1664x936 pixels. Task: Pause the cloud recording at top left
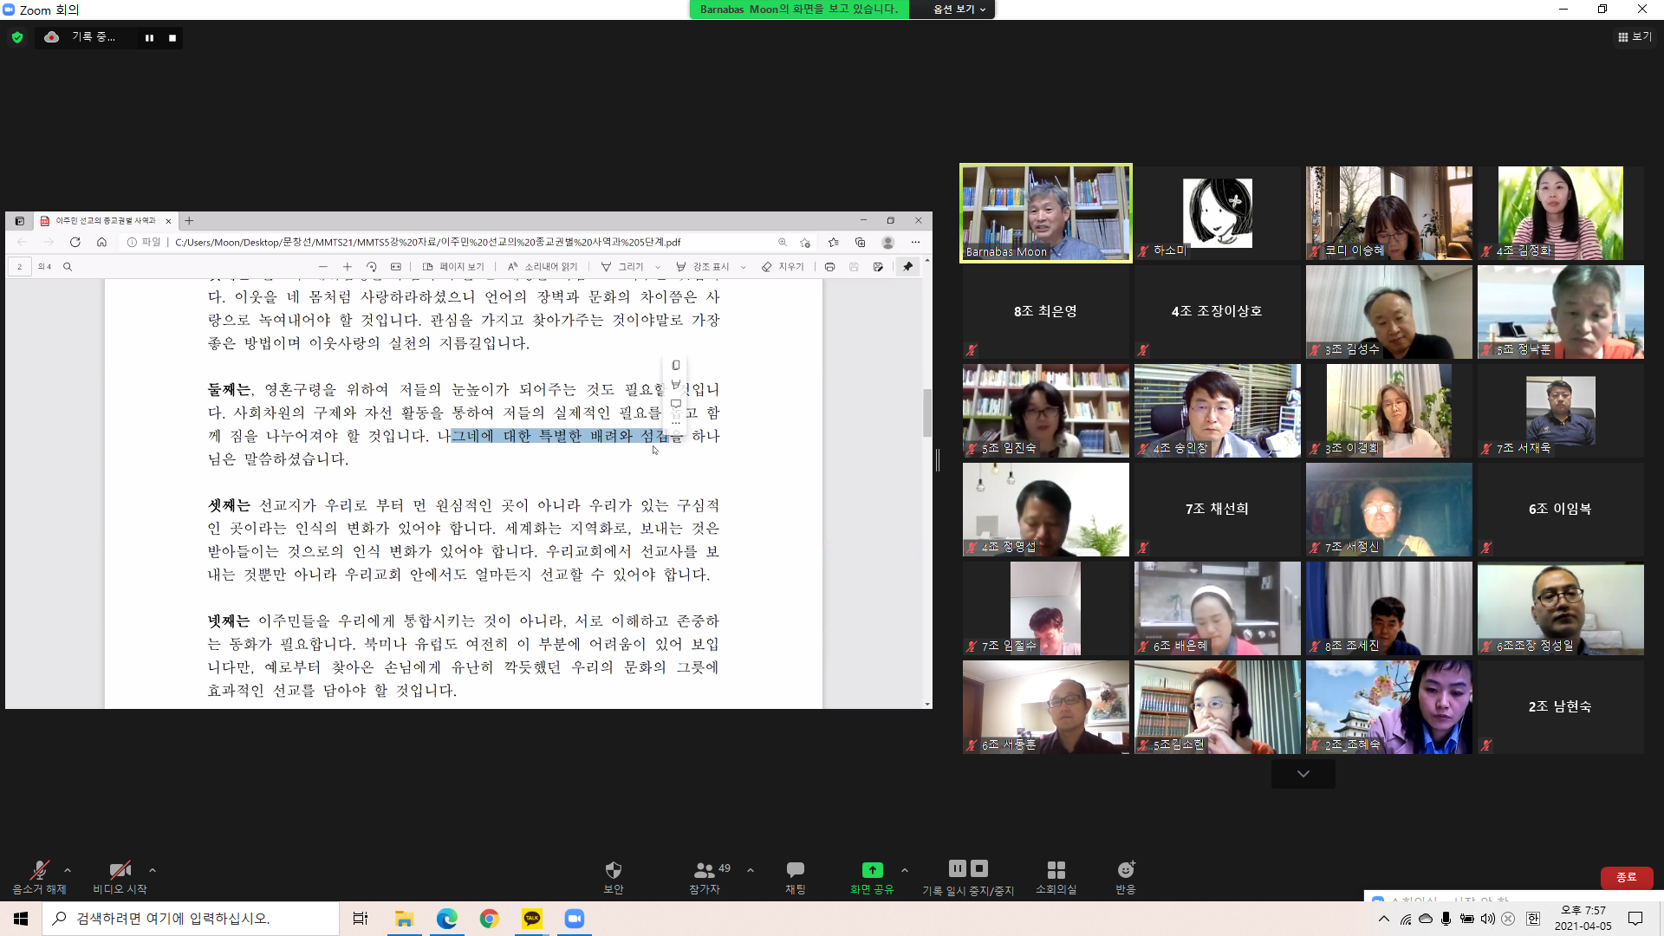click(149, 37)
